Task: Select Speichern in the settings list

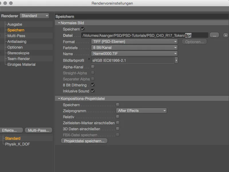Action: coord(16,30)
